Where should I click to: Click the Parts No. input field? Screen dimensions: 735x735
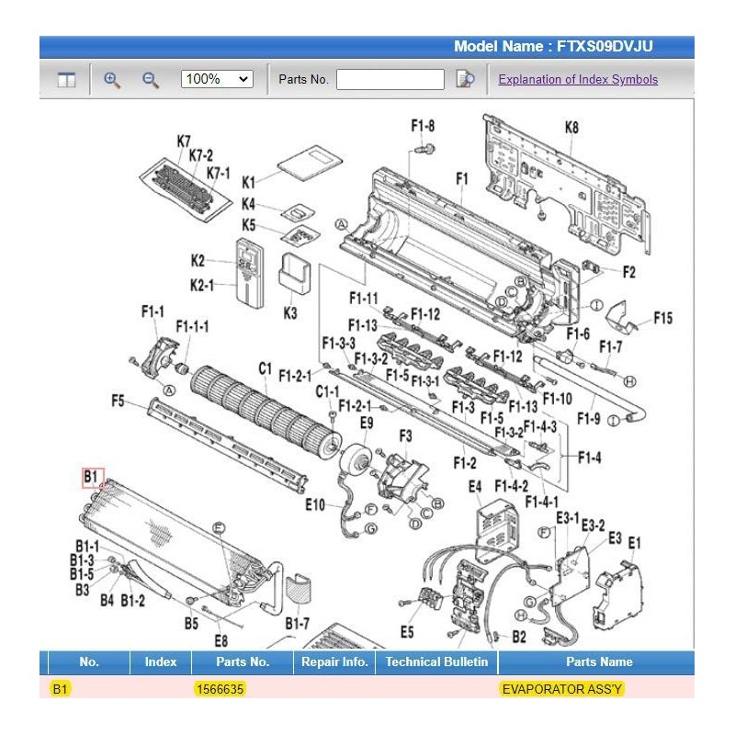tap(390, 79)
